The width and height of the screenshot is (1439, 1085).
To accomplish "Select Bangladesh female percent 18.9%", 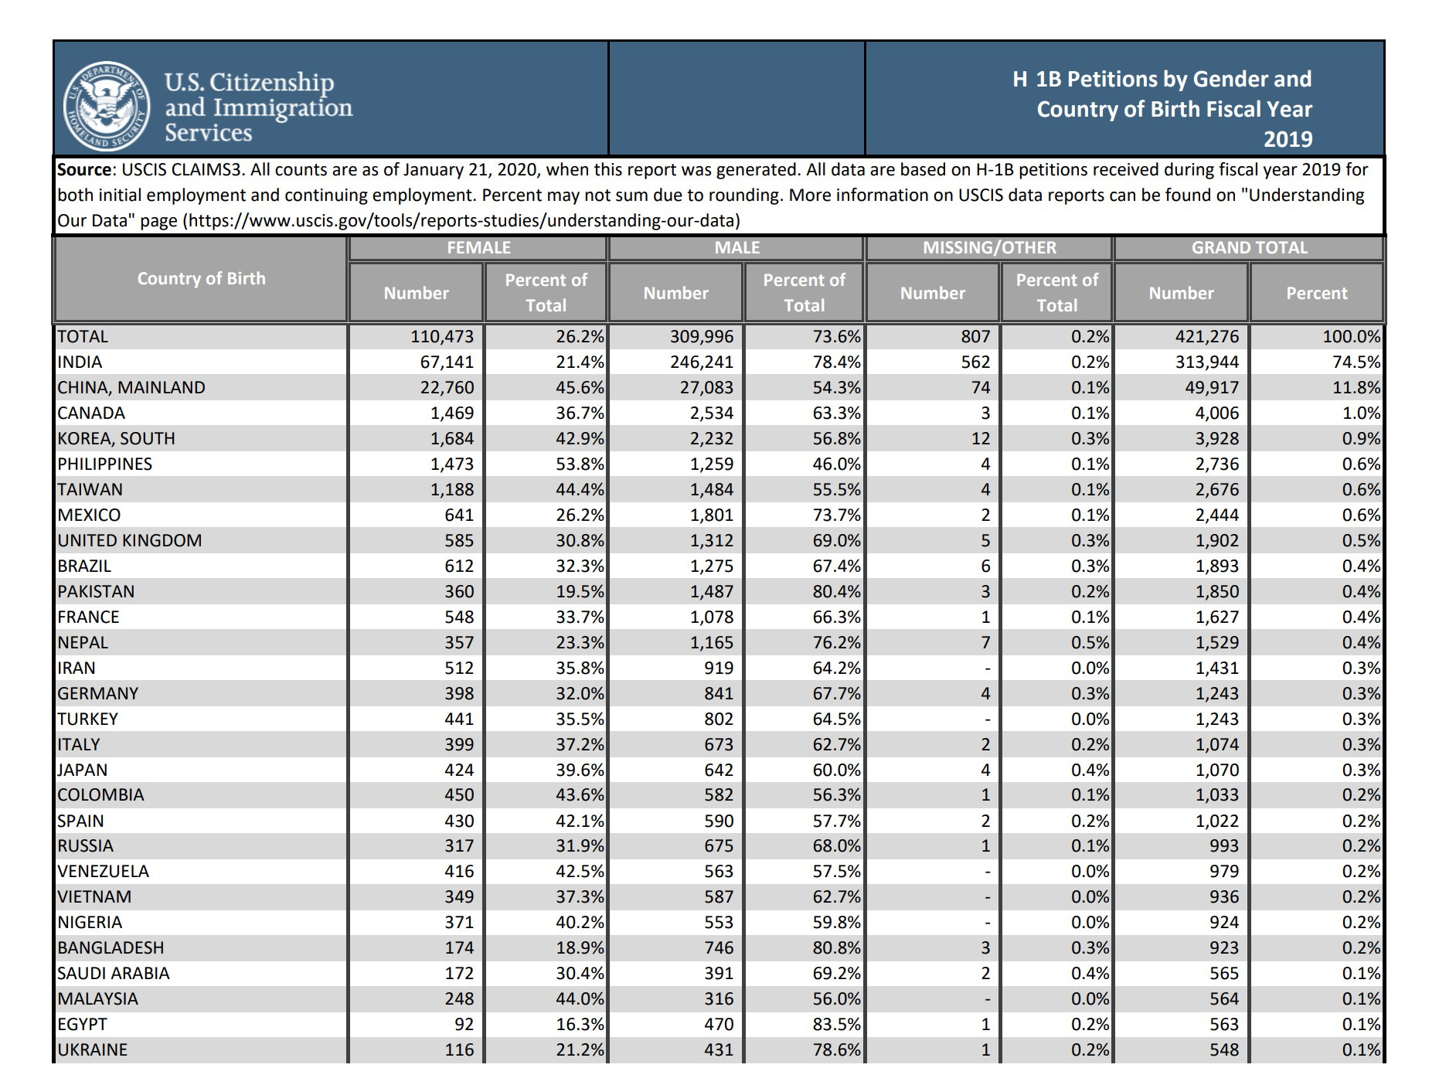I will tap(580, 948).
